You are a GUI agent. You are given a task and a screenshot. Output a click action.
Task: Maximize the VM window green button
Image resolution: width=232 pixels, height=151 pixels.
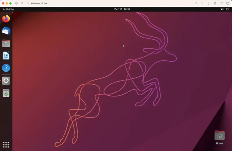[x=10, y=3]
